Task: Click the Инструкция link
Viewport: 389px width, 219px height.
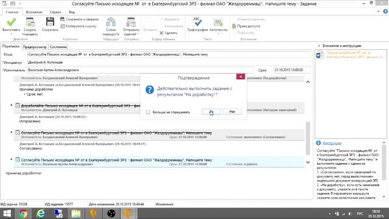Action: [x=332, y=143]
